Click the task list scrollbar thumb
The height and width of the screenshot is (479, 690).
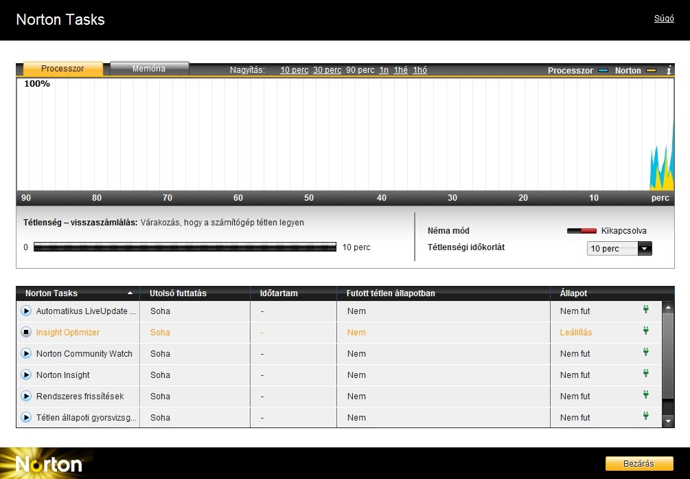click(668, 356)
